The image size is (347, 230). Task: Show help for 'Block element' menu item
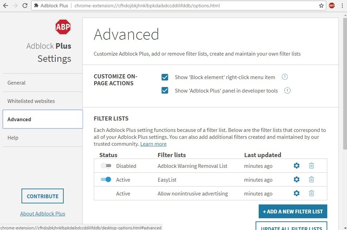[x=285, y=77]
